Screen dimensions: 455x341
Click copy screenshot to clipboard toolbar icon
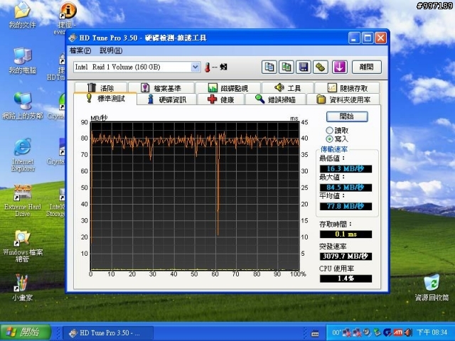click(x=287, y=67)
